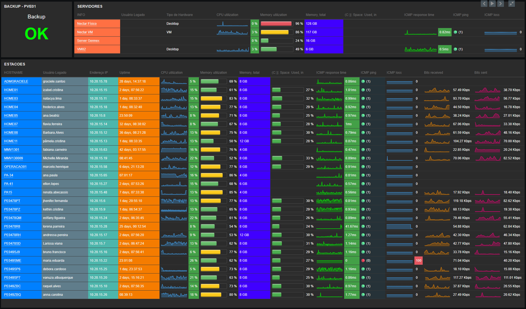The height and width of the screenshot is (309, 526).
Task: Click the Bits received column header
Action: pos(433,73)
